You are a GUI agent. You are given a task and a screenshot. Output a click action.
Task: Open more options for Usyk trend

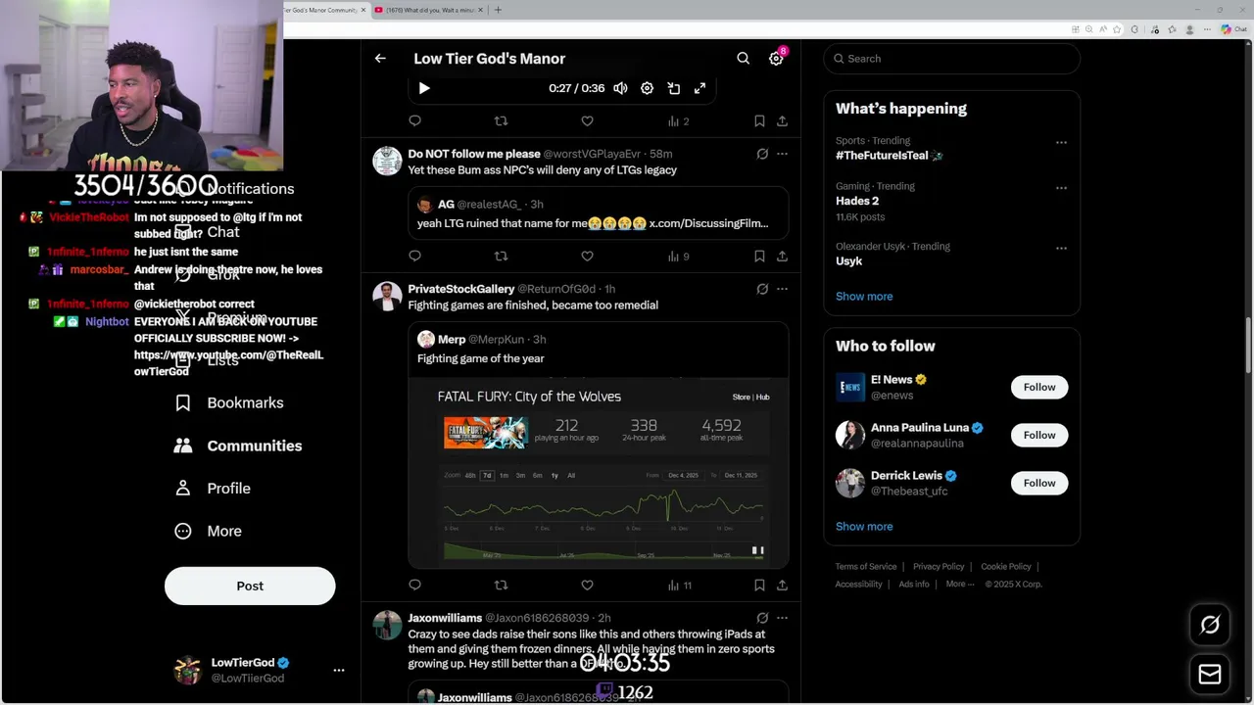coord(1061,248)
